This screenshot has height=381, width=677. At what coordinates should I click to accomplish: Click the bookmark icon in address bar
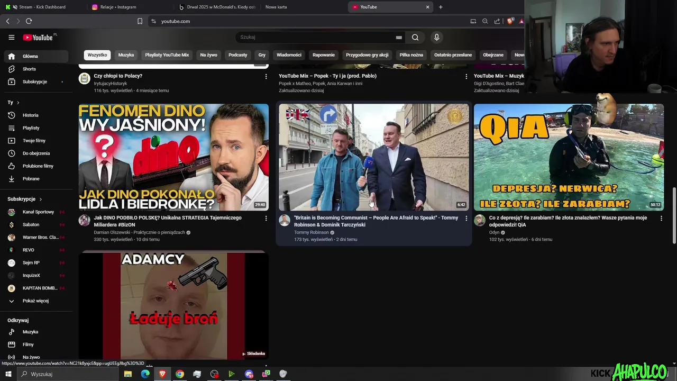click(x=140, y=21)
